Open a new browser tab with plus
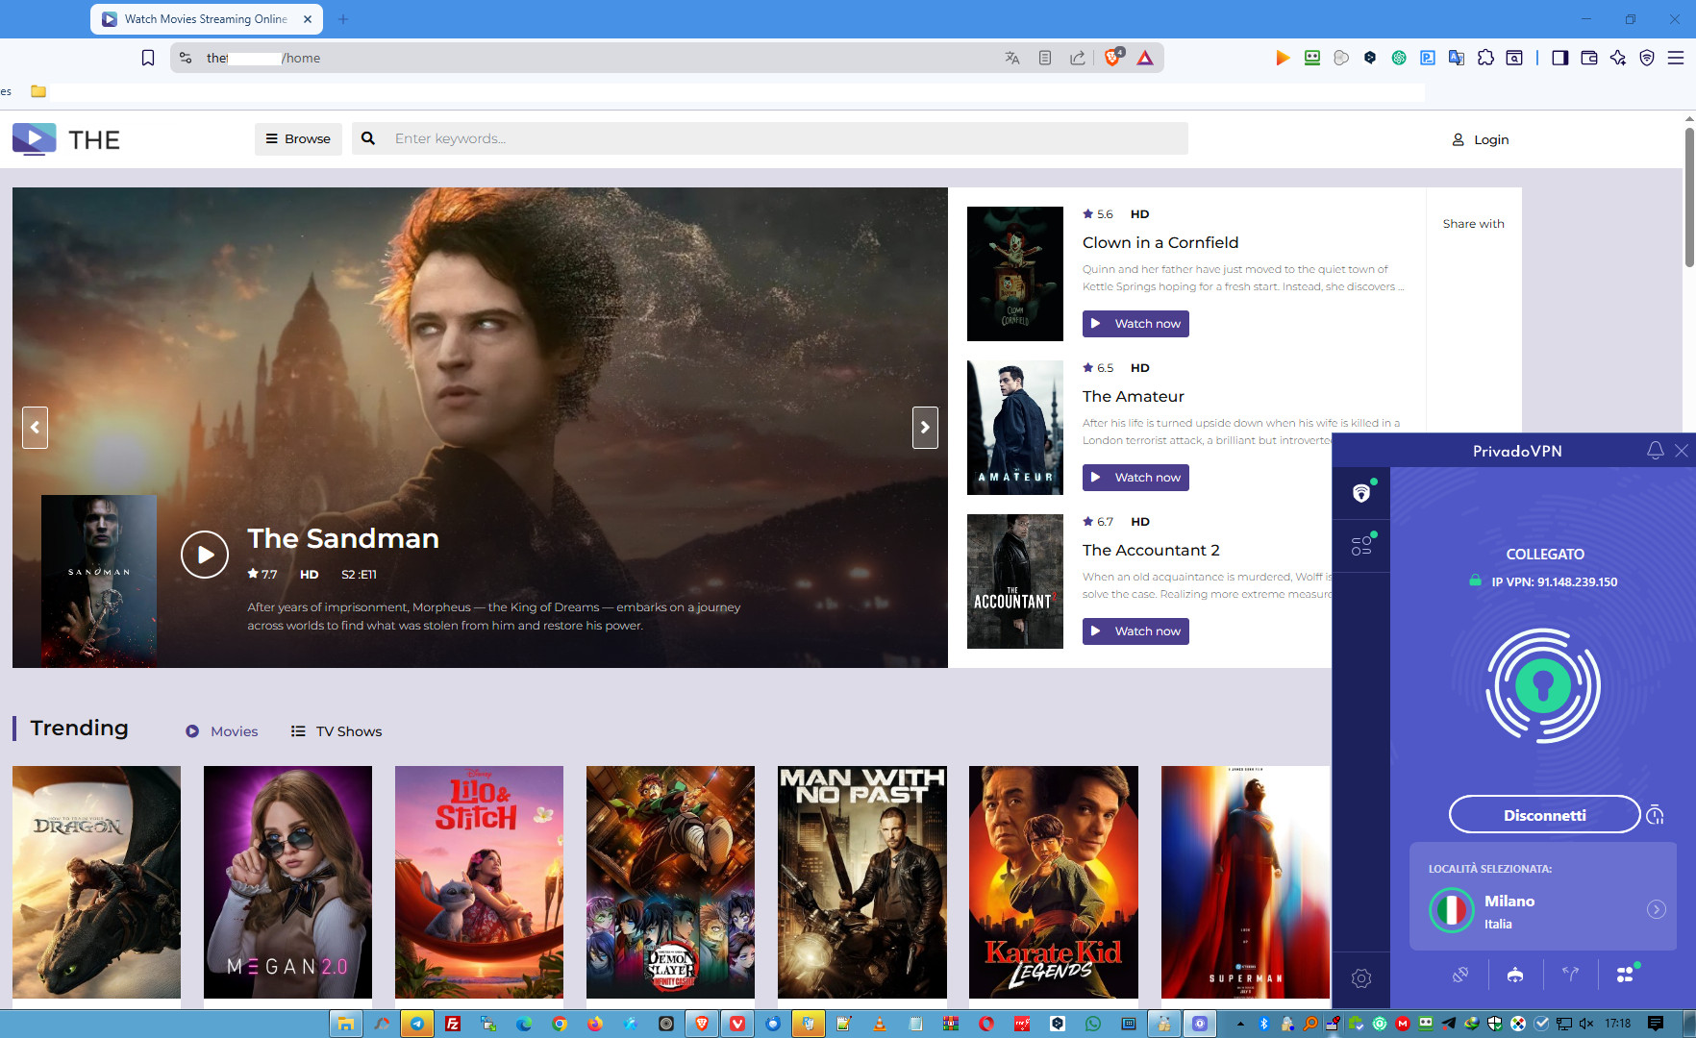The image size is (1696, 1038). pos(343,19)
